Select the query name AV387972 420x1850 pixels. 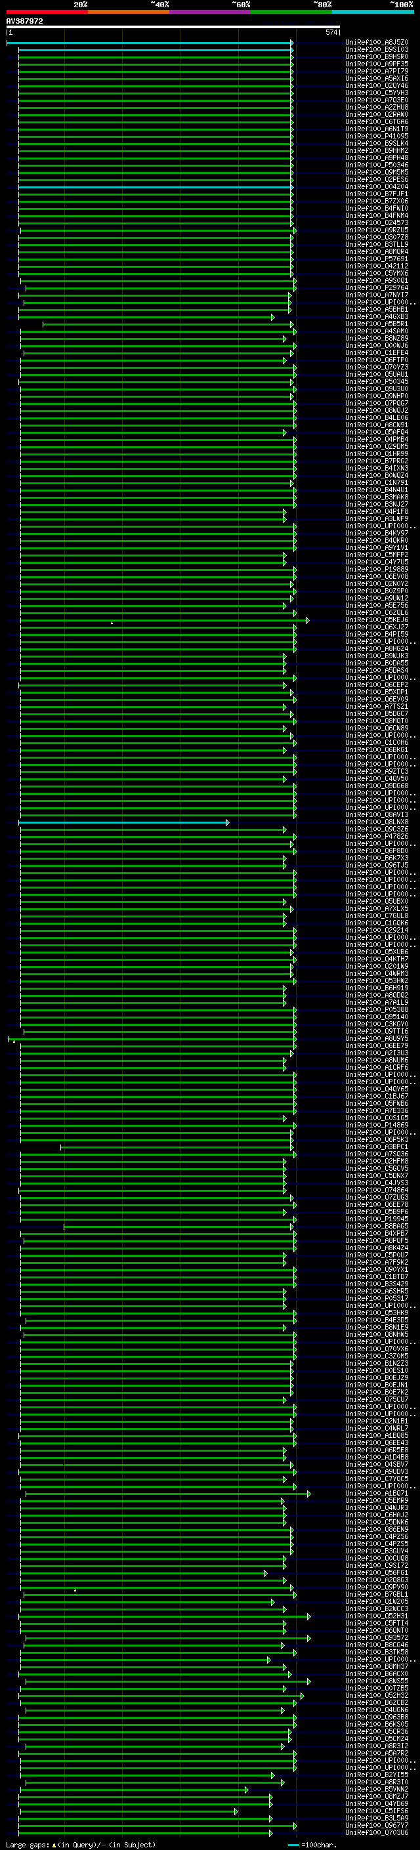[24, 21]
